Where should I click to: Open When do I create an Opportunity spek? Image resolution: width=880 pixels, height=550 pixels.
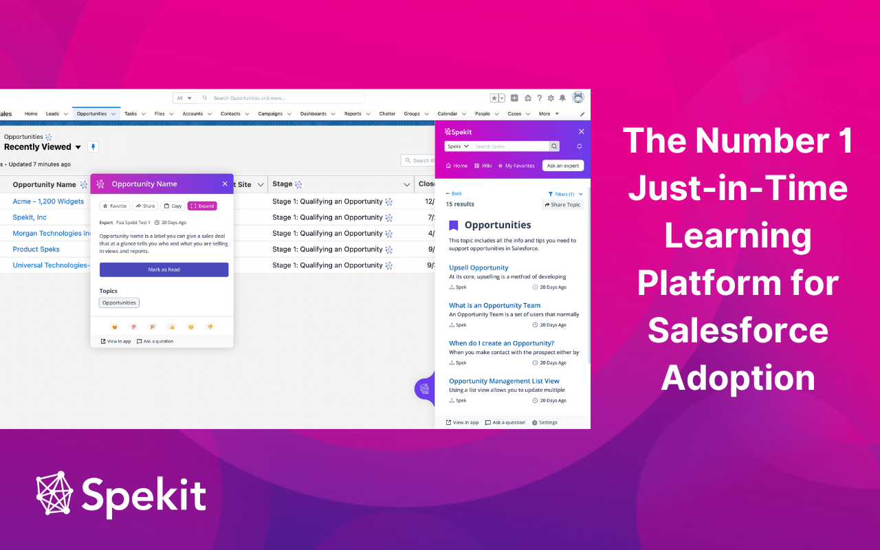pyautogui.click(x=501, y=343)
